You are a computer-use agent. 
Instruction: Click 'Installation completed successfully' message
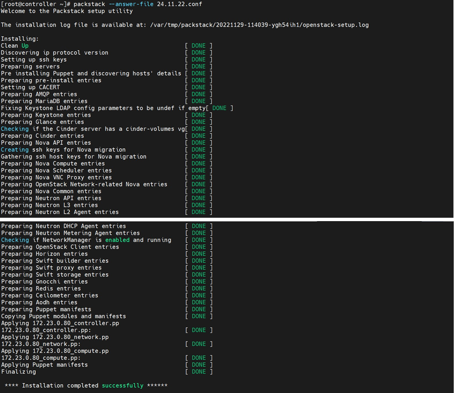click(x=86, y=386)
